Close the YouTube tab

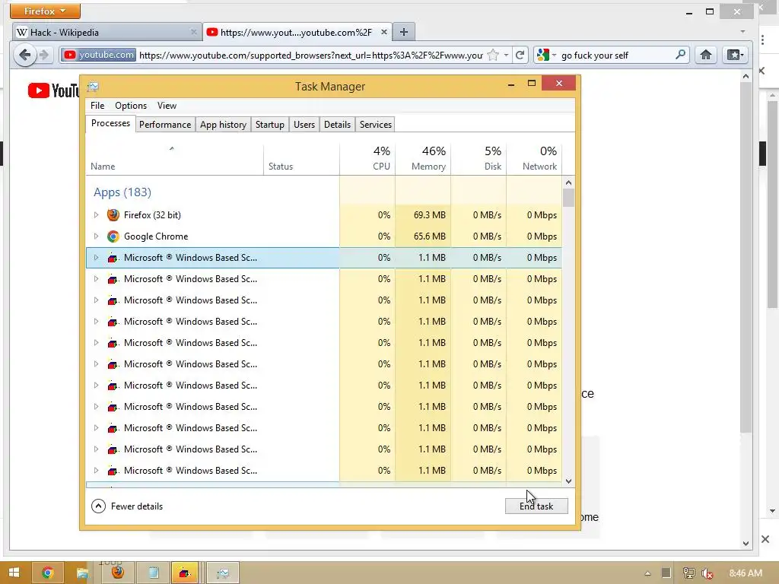click(x=384, y=32)
